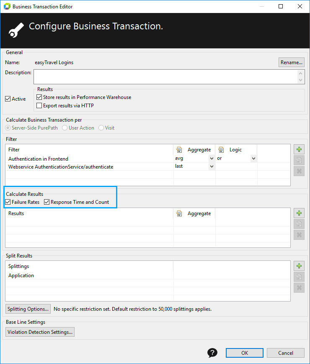Click the Business Transaction Editor app icon
310x364 pixels.
point(7,7)
